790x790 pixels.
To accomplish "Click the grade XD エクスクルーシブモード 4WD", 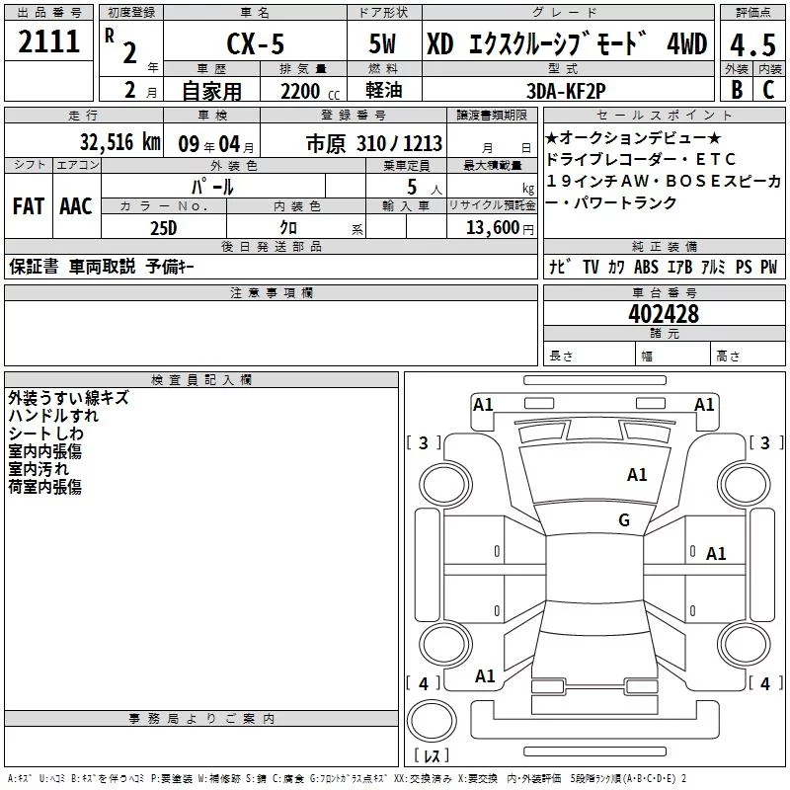I will pyautogui.click(x=567, y=43).
